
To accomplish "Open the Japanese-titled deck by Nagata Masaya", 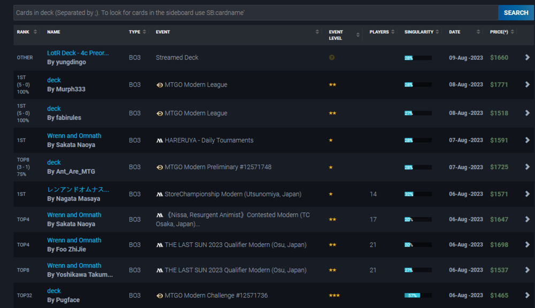I will [78, 189].
